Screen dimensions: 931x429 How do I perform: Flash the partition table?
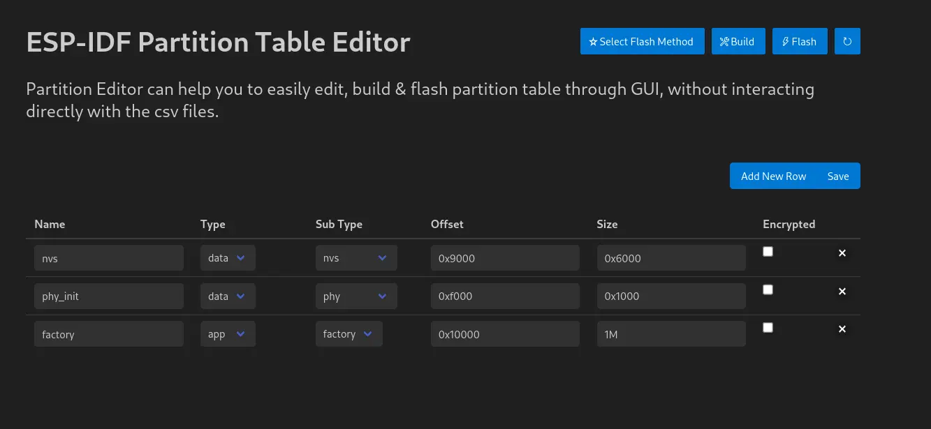[x=800, y=41]
